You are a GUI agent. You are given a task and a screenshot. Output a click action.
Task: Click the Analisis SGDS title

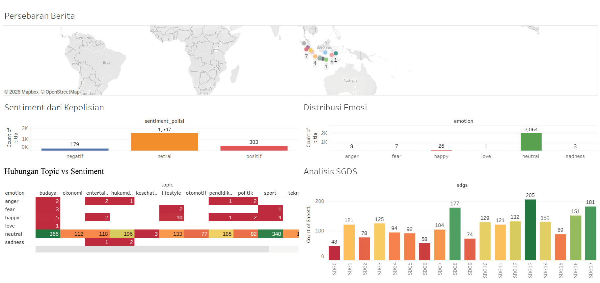point(330,171)
